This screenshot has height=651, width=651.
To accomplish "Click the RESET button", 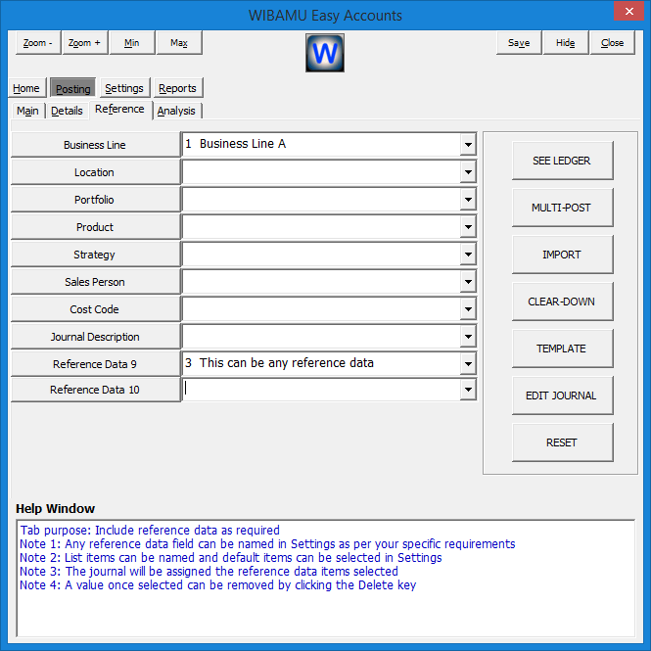I will click(562, 442).
